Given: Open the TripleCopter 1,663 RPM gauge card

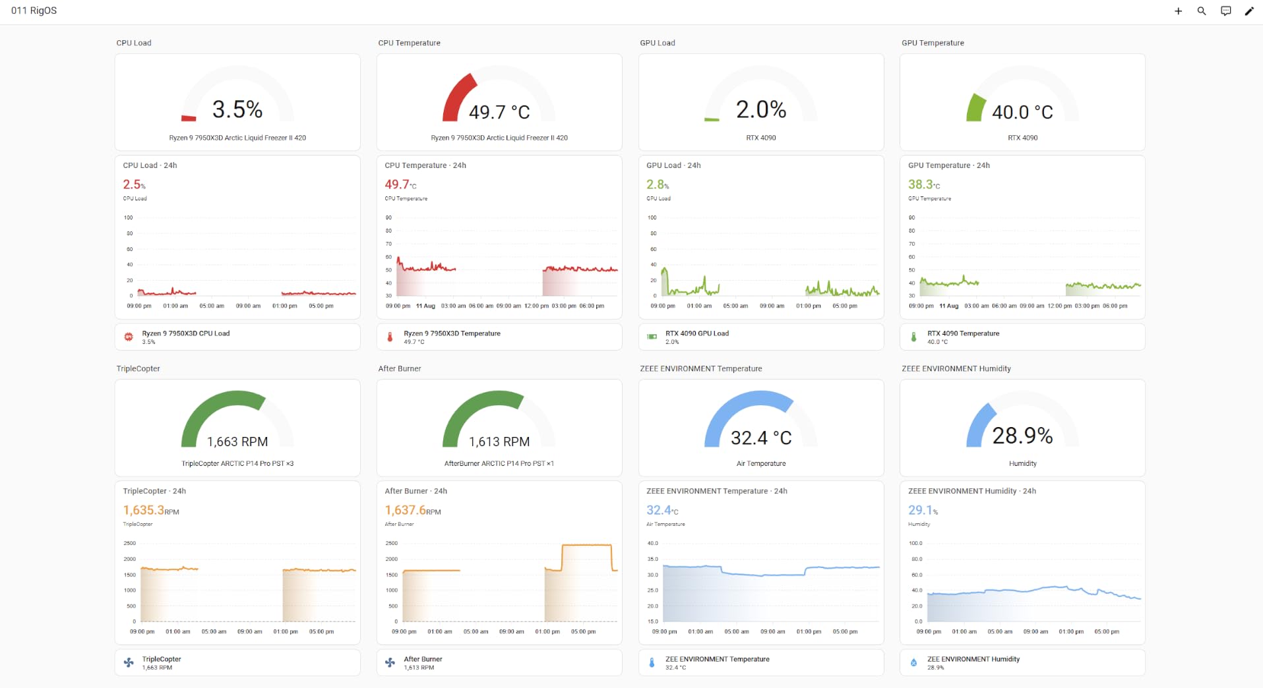Looking at the screenshot, I should [x=237, y=428].
